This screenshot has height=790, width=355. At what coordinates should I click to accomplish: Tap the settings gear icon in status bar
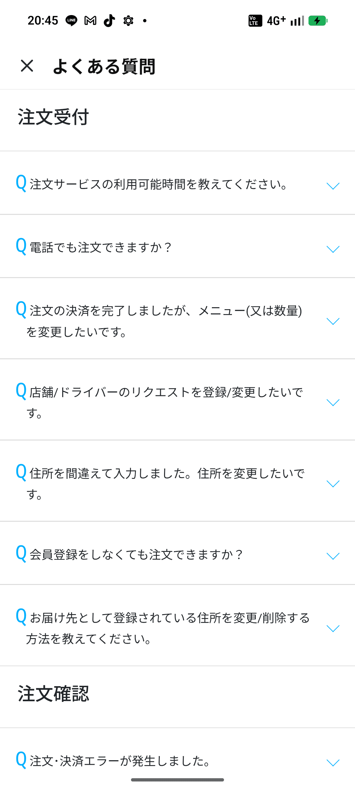128,21
